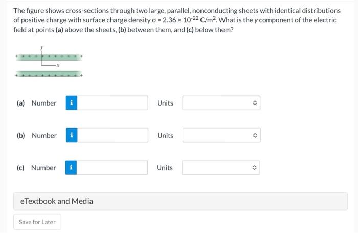
Task: Focus the Number input for part (a)
Action: point(113,103)
